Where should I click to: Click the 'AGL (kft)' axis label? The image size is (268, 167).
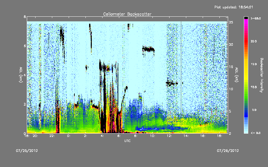point(237,75)
